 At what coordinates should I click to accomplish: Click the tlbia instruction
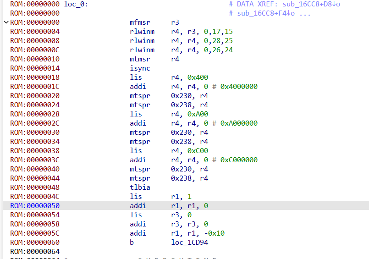coord(140,187)
